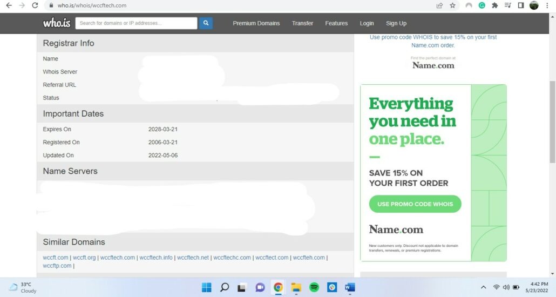Image resolution: width=556 pixels, height=297 pixels.
Task: Open the Teams Chat taskbar icon
Action: coord(260,287)
